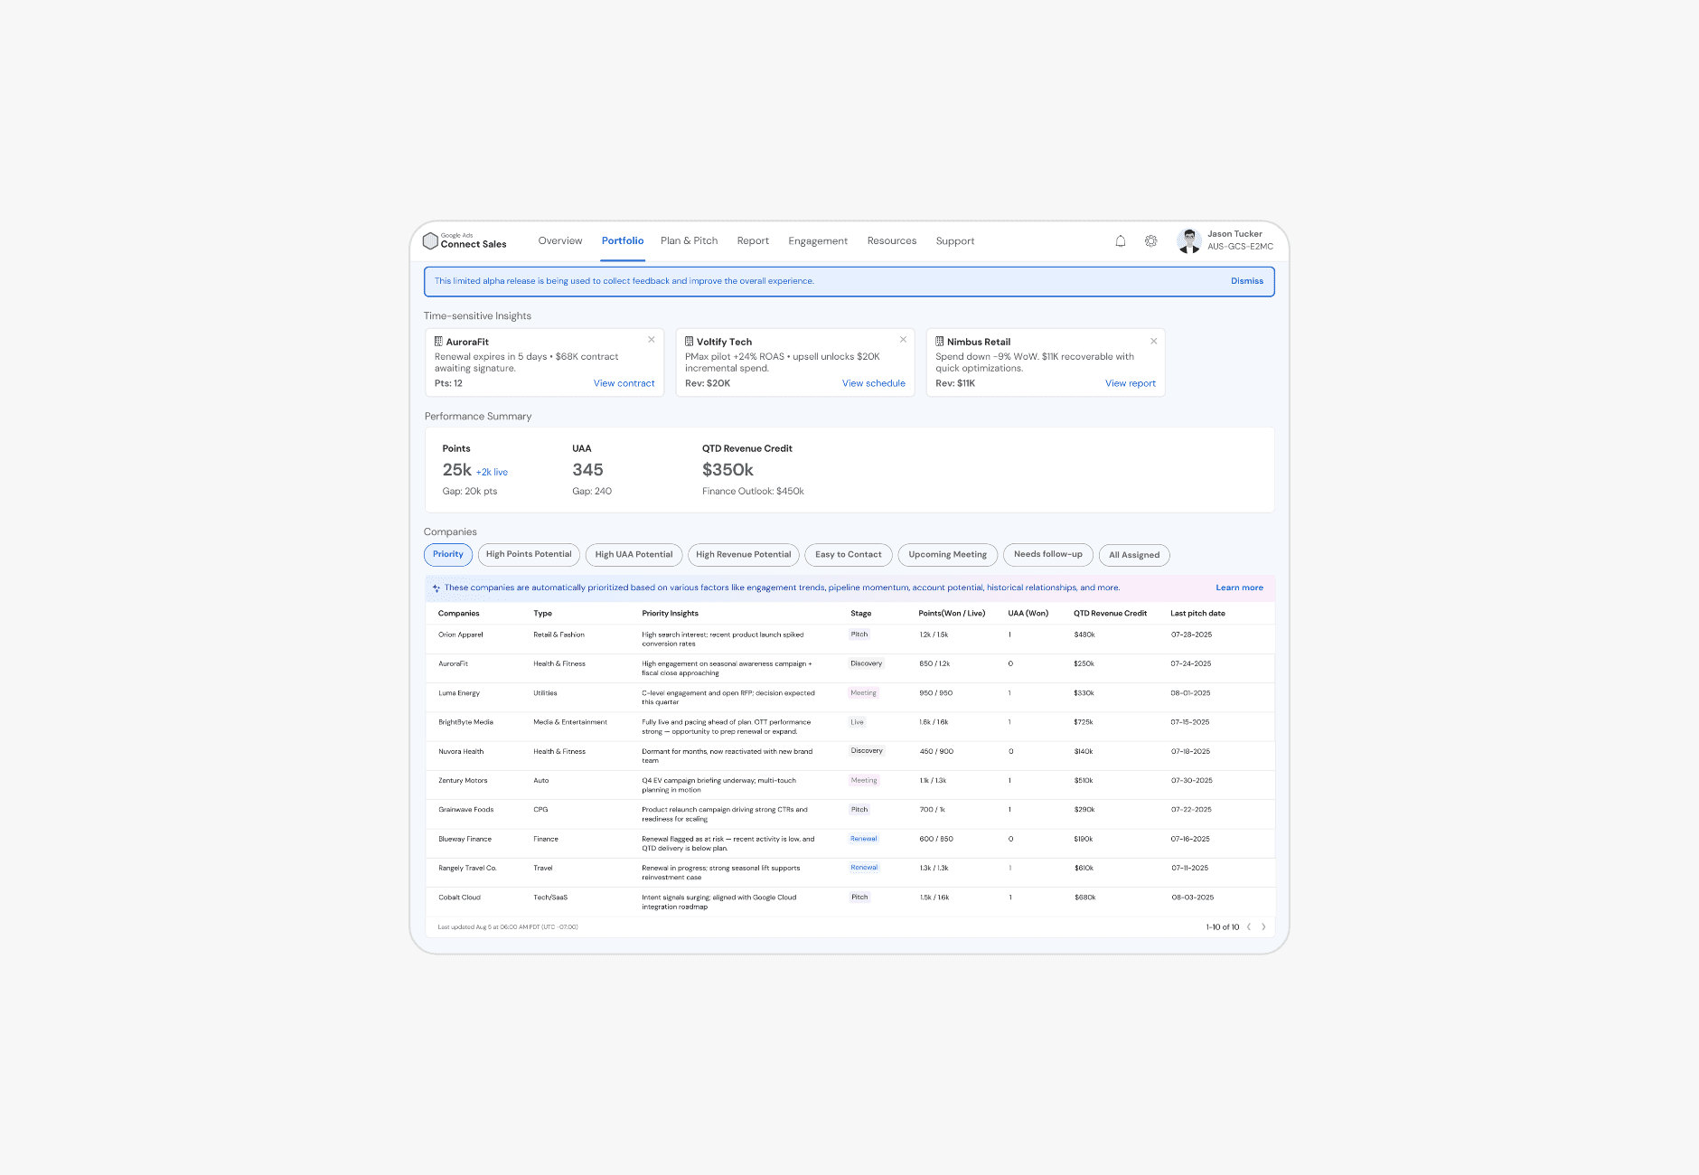Open Jason Tucker's profile avatar

pos(1189,240)
